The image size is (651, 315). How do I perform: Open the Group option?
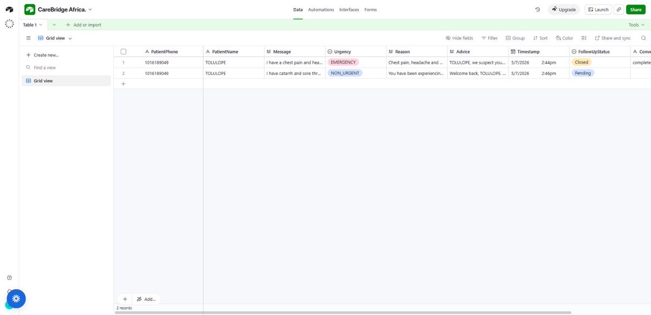coord(515,38)
